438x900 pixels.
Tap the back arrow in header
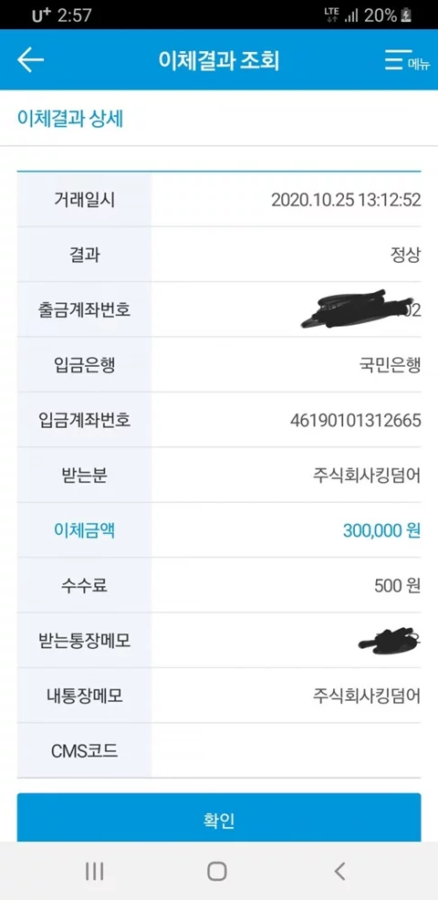pos(30,59)
